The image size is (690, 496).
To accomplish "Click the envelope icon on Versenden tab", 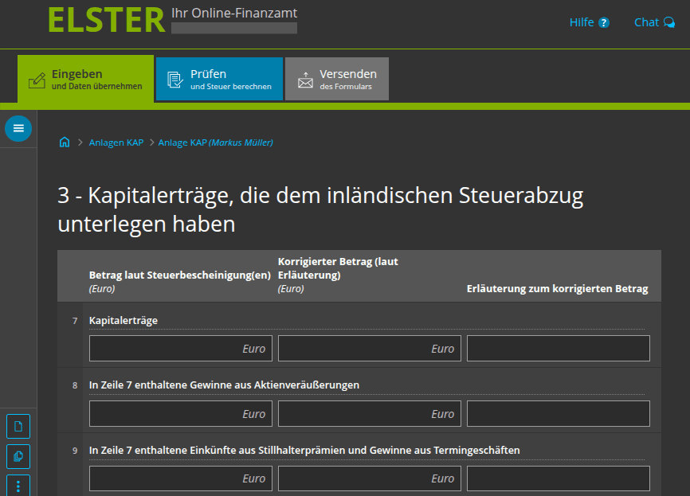I will tap(305, 80).
